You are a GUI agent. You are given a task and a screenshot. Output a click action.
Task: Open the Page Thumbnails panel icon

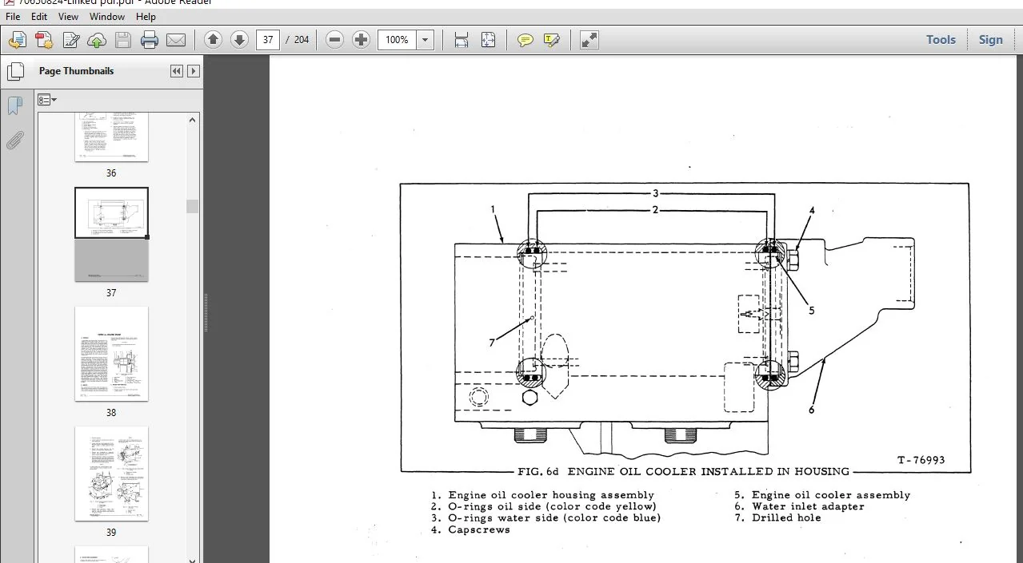pos(15,72)
